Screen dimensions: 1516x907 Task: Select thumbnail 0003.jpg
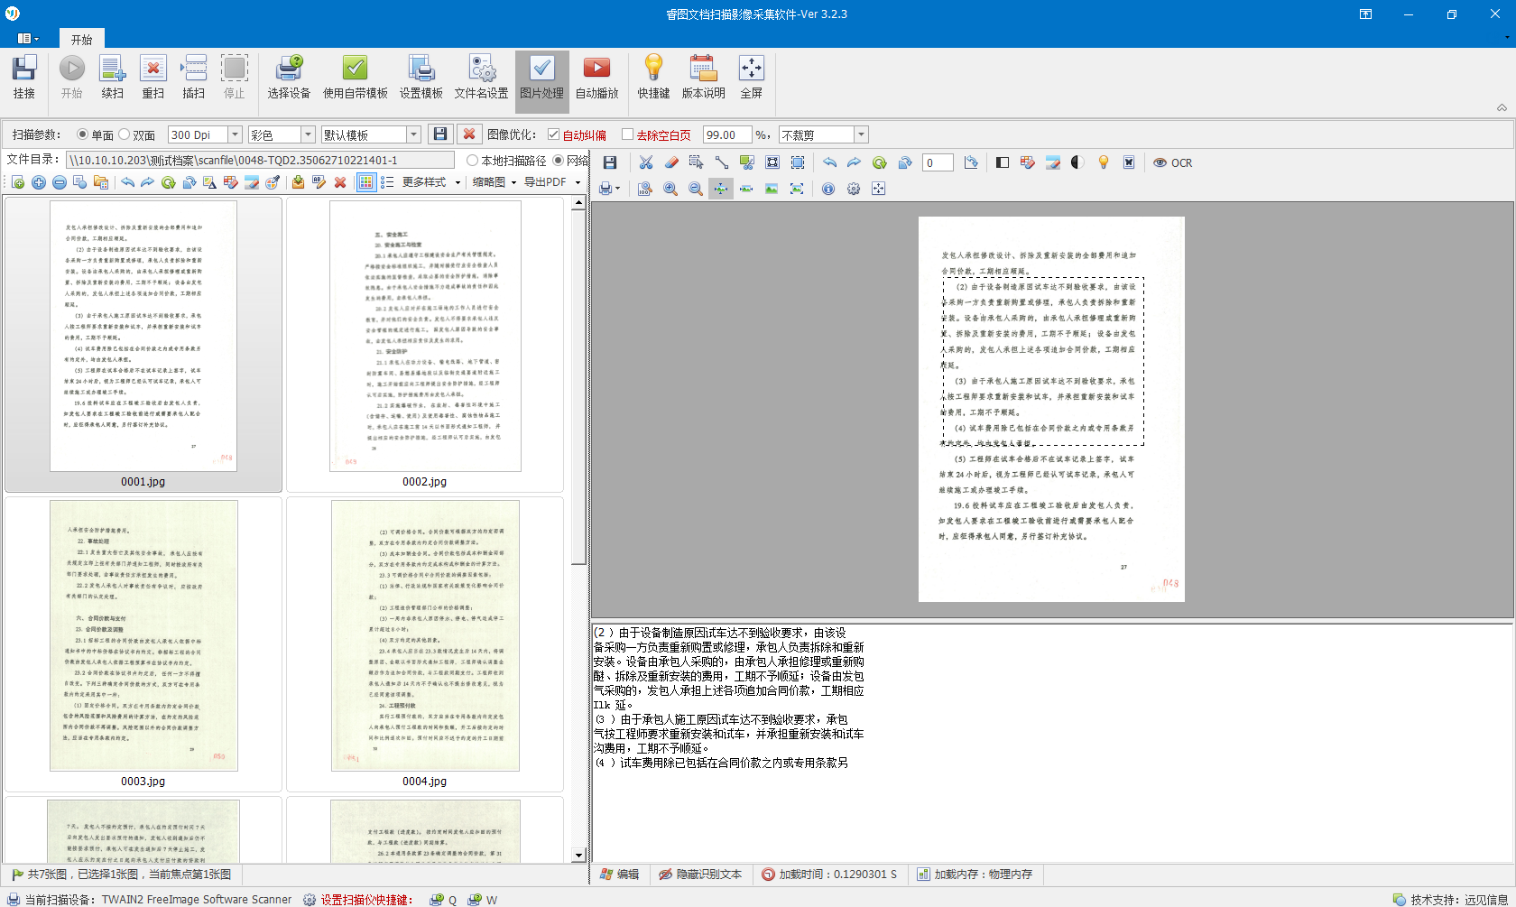(x=143, y=643)
